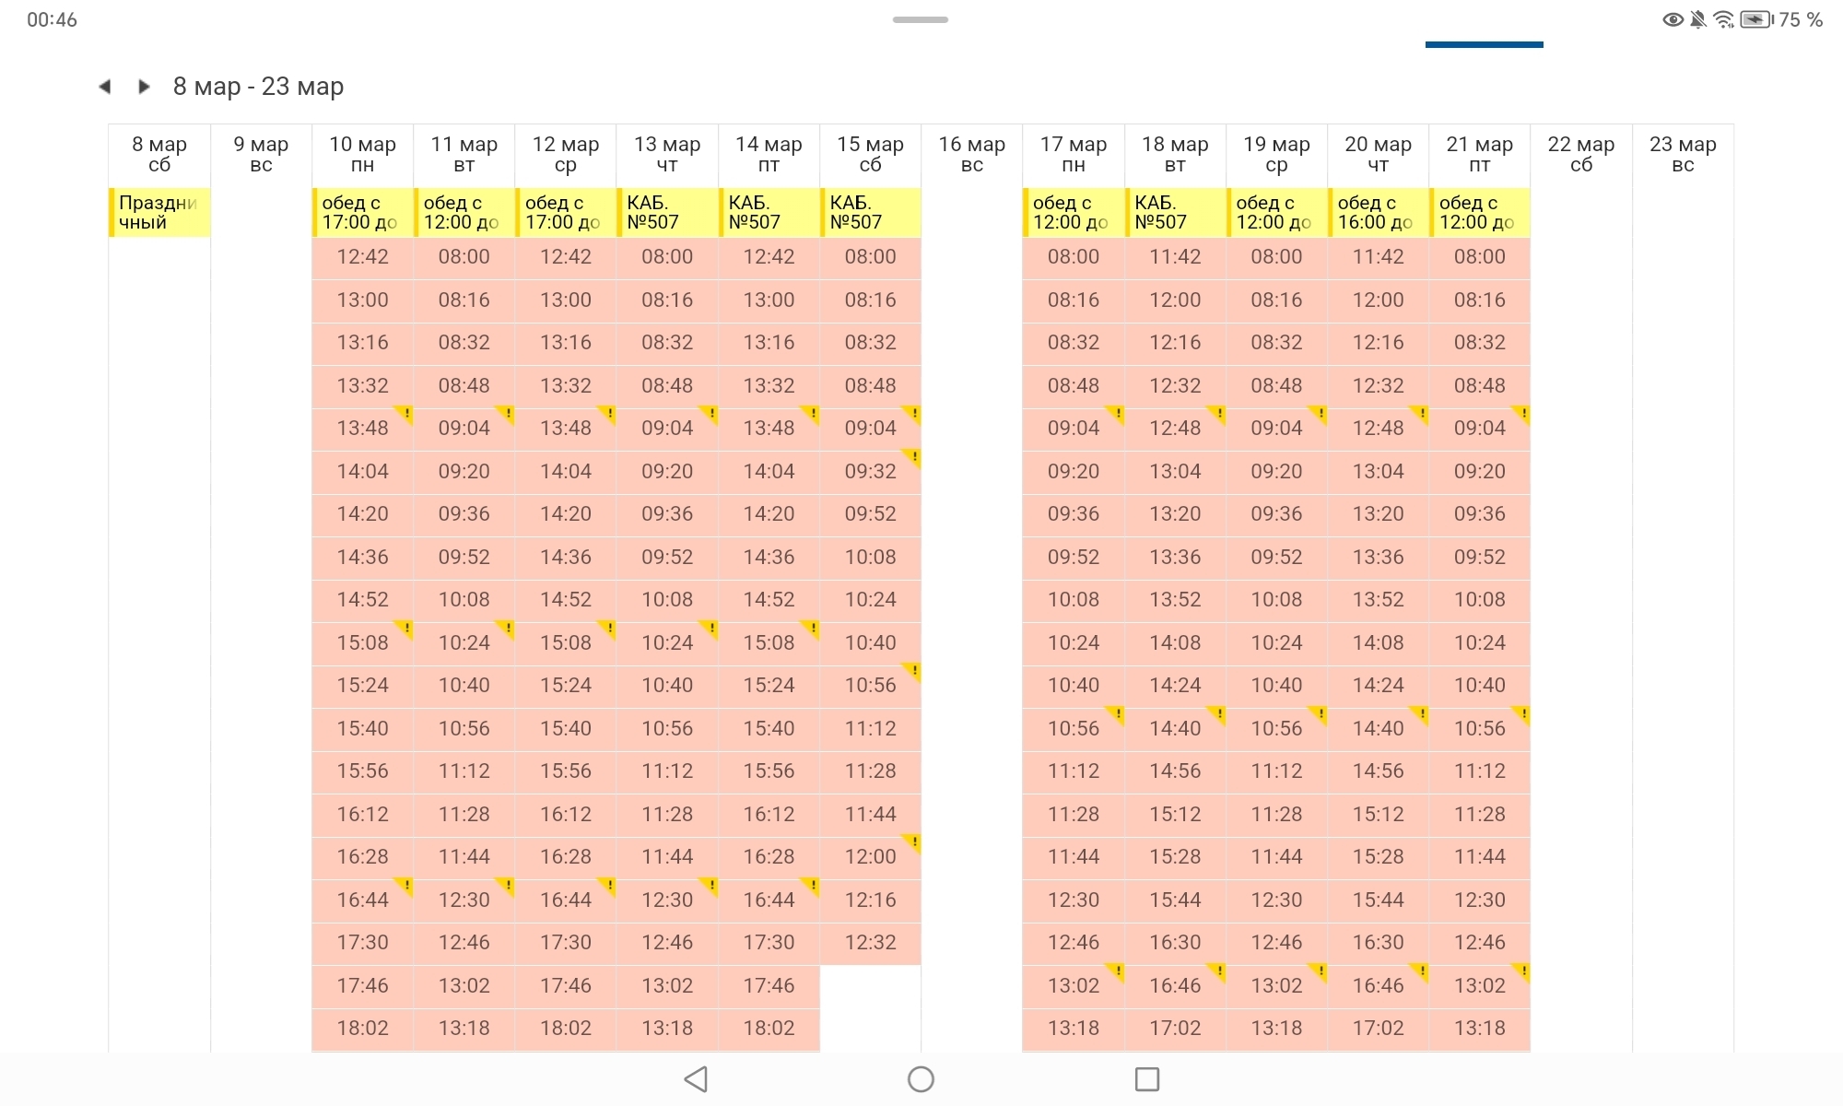Screen dimensions: 1843x1106
Task: Open КАБ. №507 note on 13 мар
Action: pos(667,212)
